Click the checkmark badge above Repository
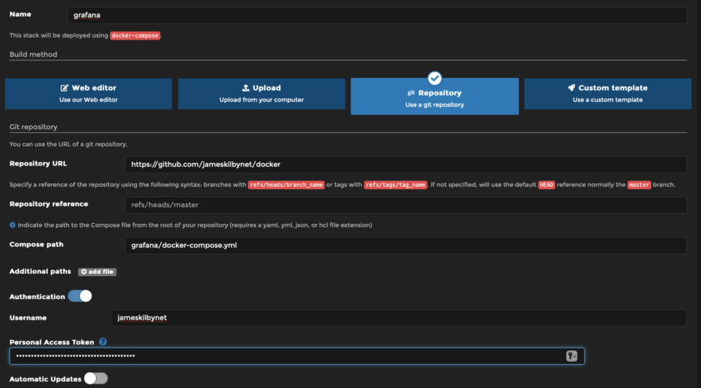This screenshot has height=388, width=701. pos(435,78)
